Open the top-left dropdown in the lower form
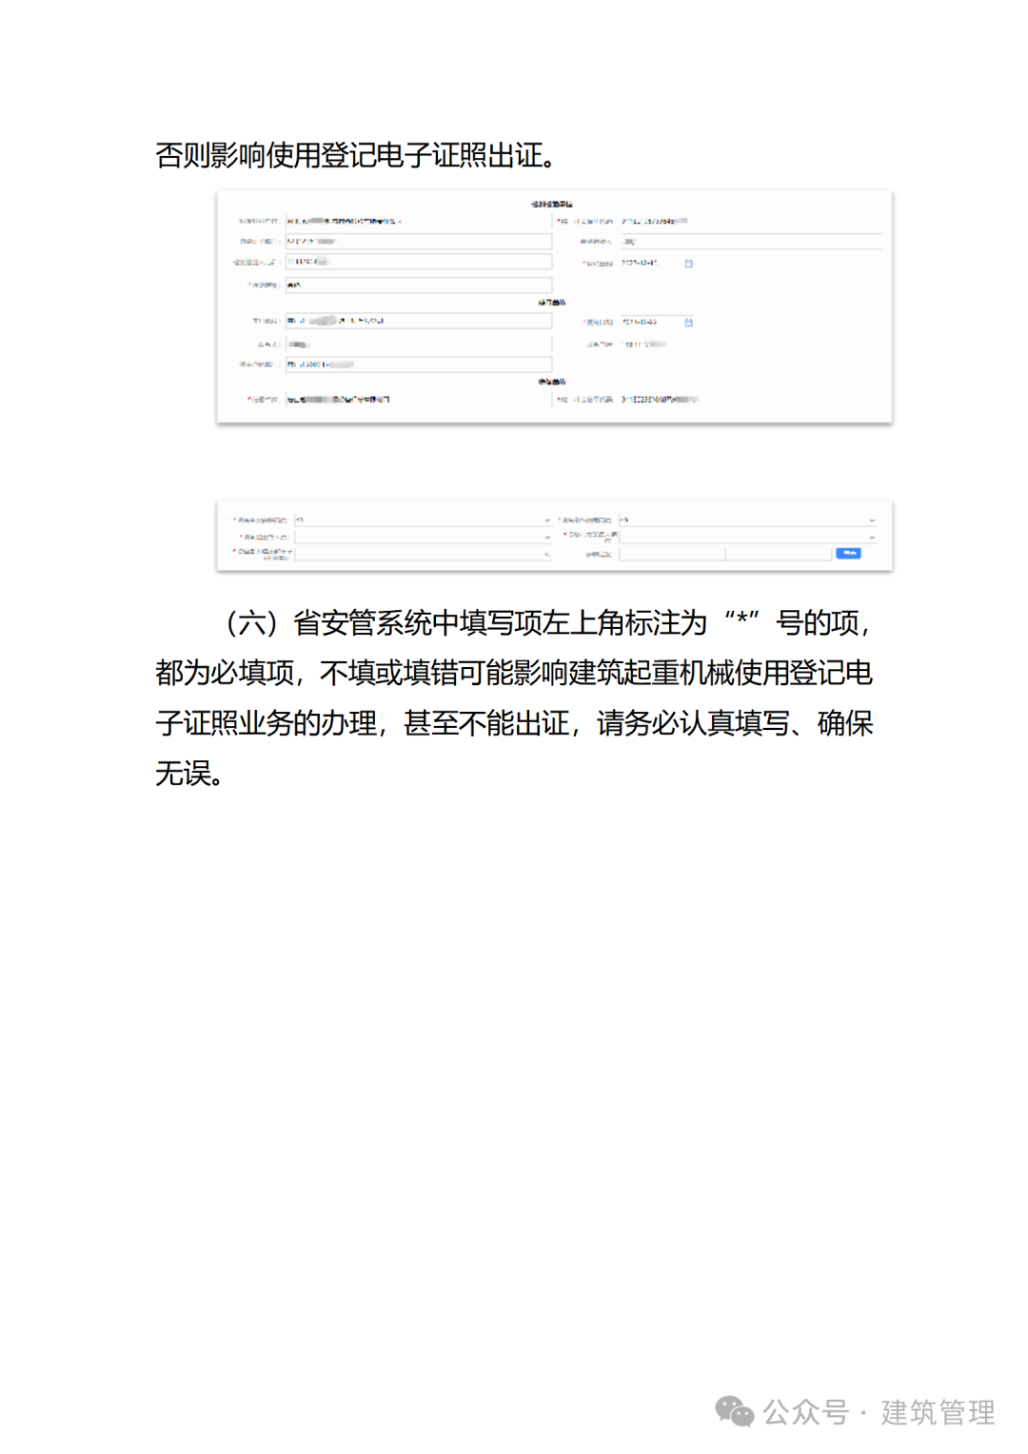Viewport: 1028px width, 1454px height. (419, 520)
